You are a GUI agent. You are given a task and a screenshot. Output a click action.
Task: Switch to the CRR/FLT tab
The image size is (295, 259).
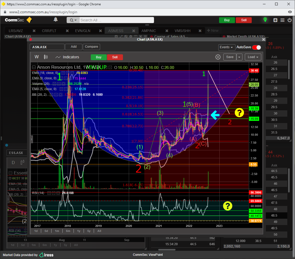point(49,31)
